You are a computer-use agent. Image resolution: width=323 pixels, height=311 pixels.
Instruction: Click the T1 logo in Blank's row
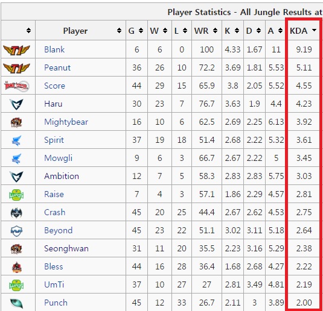[16, 50]
